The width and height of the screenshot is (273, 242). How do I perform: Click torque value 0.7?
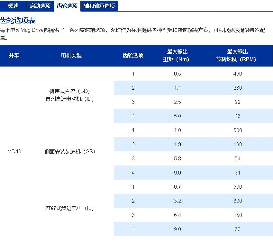click(177, 187)
